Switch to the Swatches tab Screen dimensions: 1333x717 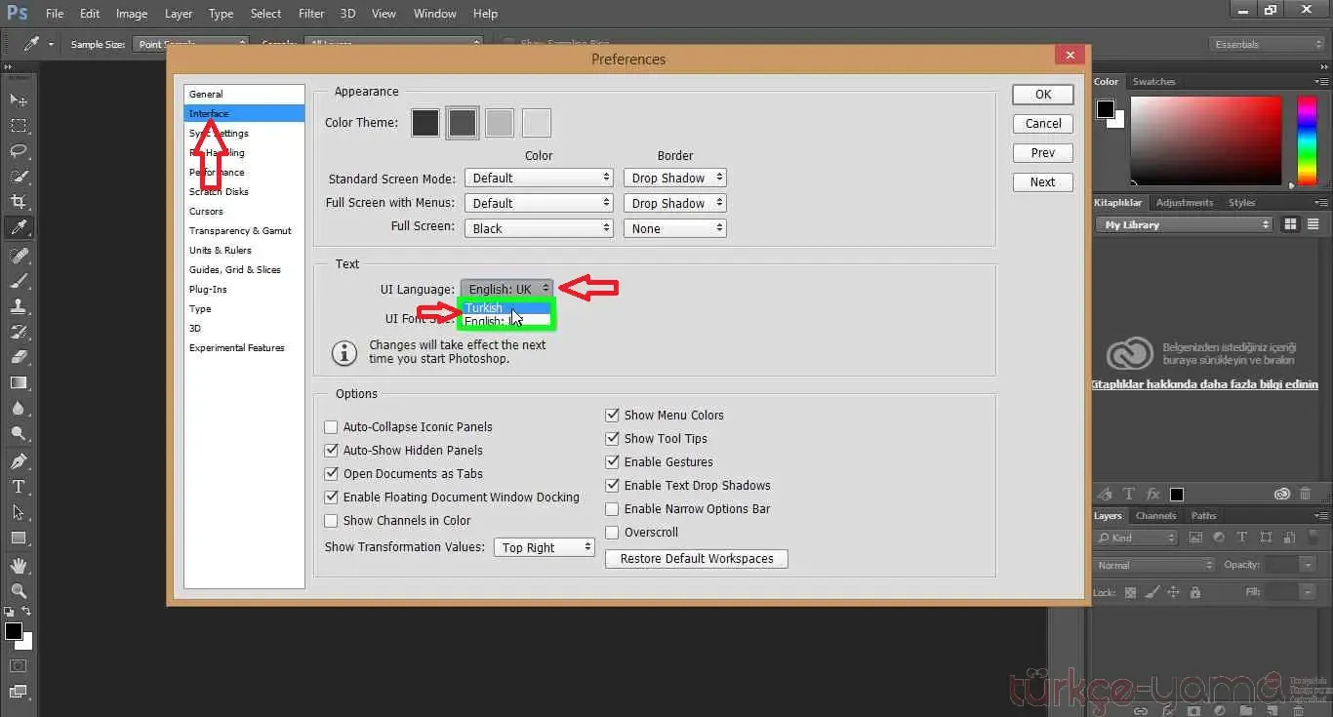click(1153, 82)
